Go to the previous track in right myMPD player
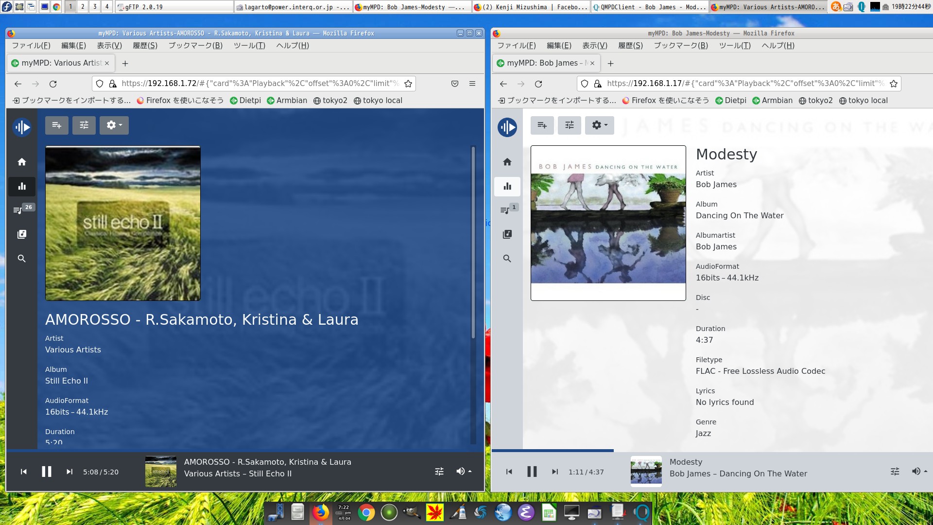This screenshot has height=525, width=933. coord(509,472)
